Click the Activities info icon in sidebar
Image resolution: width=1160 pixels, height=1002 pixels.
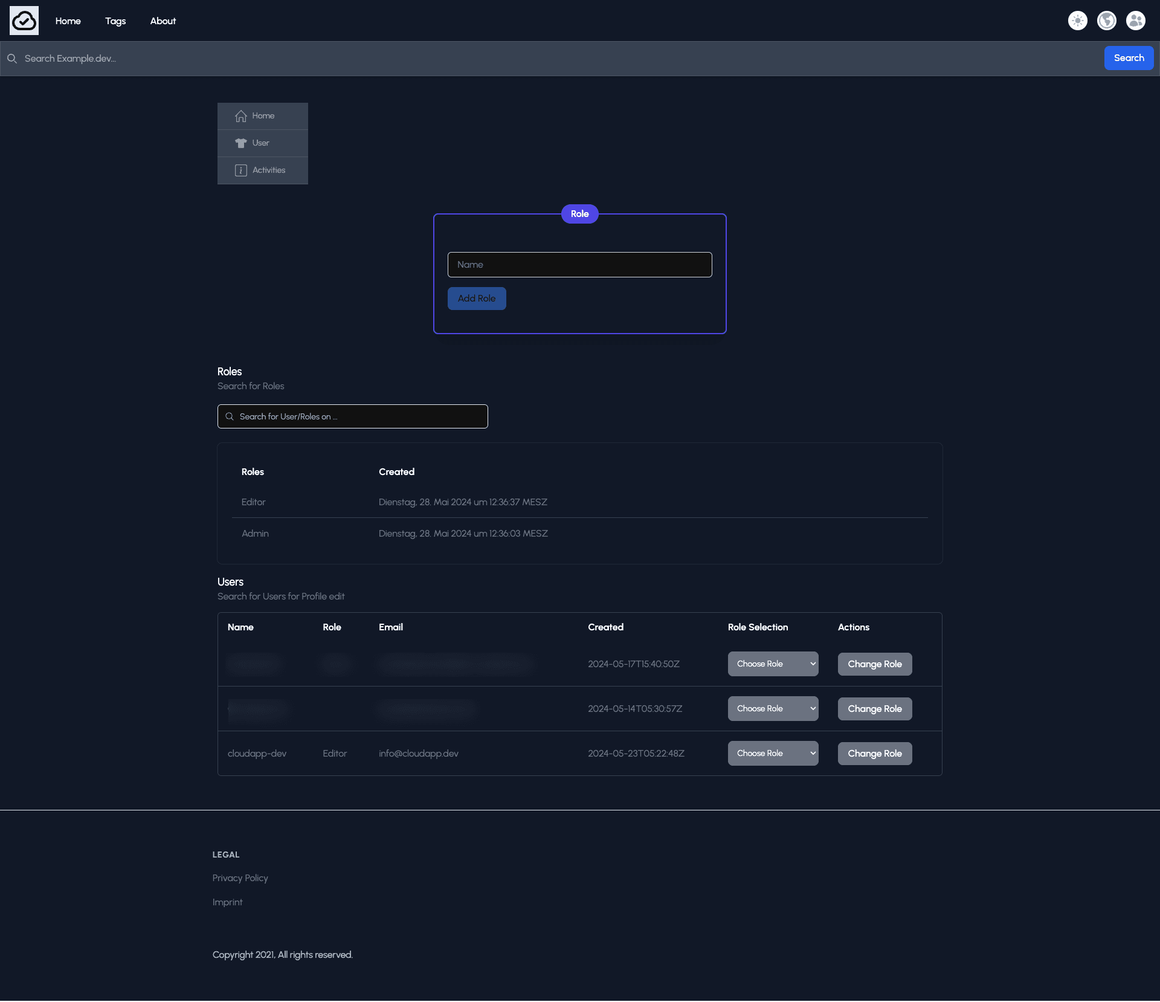(x=241, y=170)
